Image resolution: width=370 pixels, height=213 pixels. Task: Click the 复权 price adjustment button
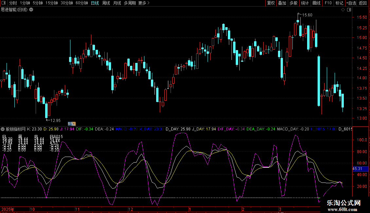pyautogui.click(x=271, y=3)
